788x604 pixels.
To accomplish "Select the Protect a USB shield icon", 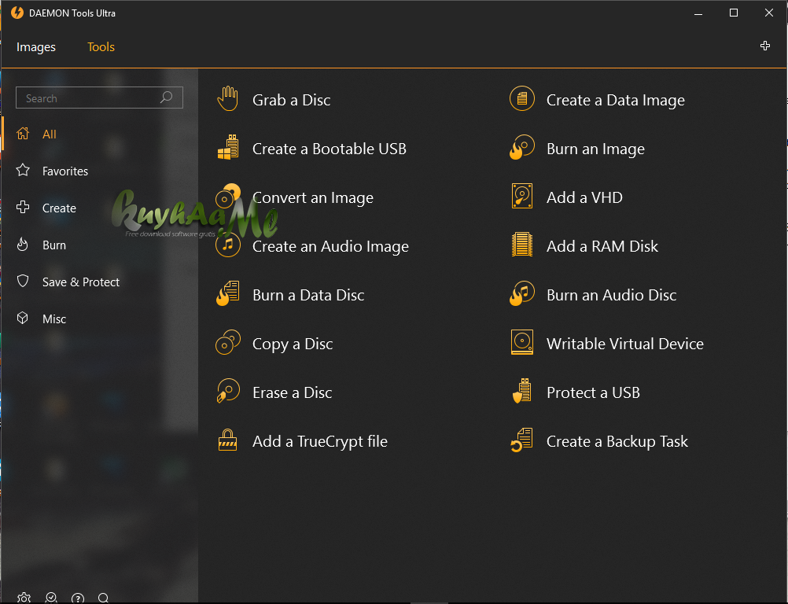I will tap(522, 391).
